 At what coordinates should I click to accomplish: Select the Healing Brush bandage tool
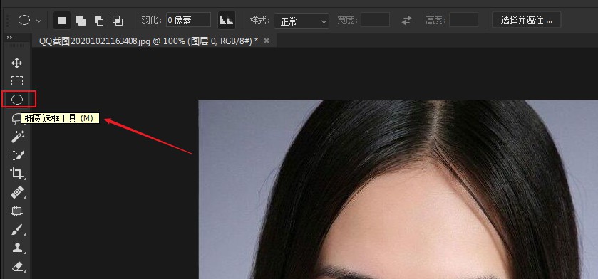click(17, 193)
